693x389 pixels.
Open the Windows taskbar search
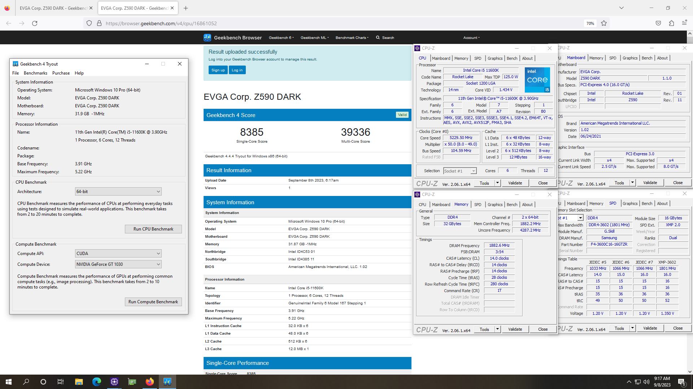coord(26,382)
